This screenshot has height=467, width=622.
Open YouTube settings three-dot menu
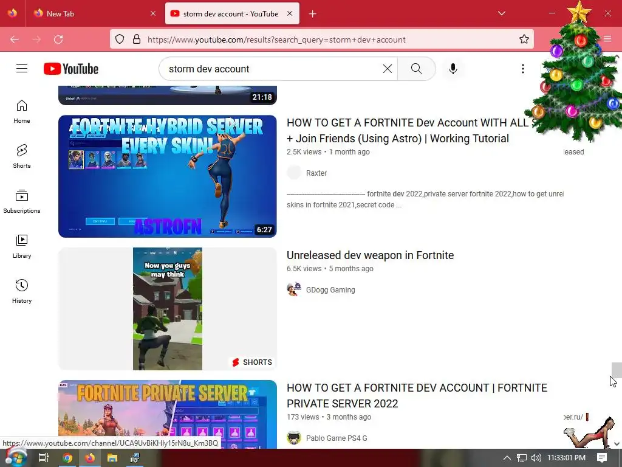(523, 69)
